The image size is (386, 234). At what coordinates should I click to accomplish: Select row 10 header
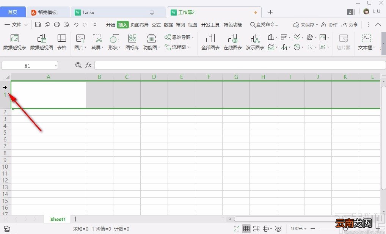5,167
